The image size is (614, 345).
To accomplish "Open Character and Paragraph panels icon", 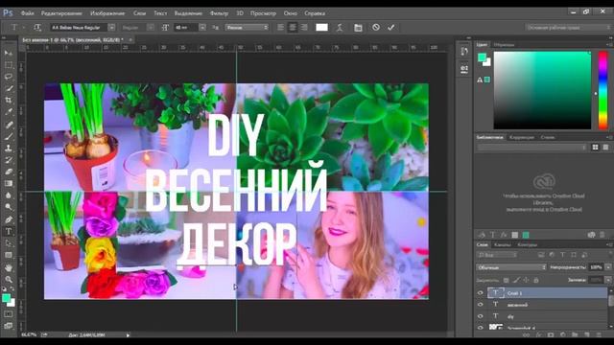I will coord(358,28).
